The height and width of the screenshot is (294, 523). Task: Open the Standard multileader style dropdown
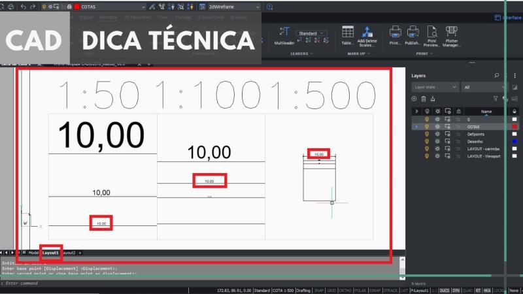pyautogui.click(x=312, y=33)
